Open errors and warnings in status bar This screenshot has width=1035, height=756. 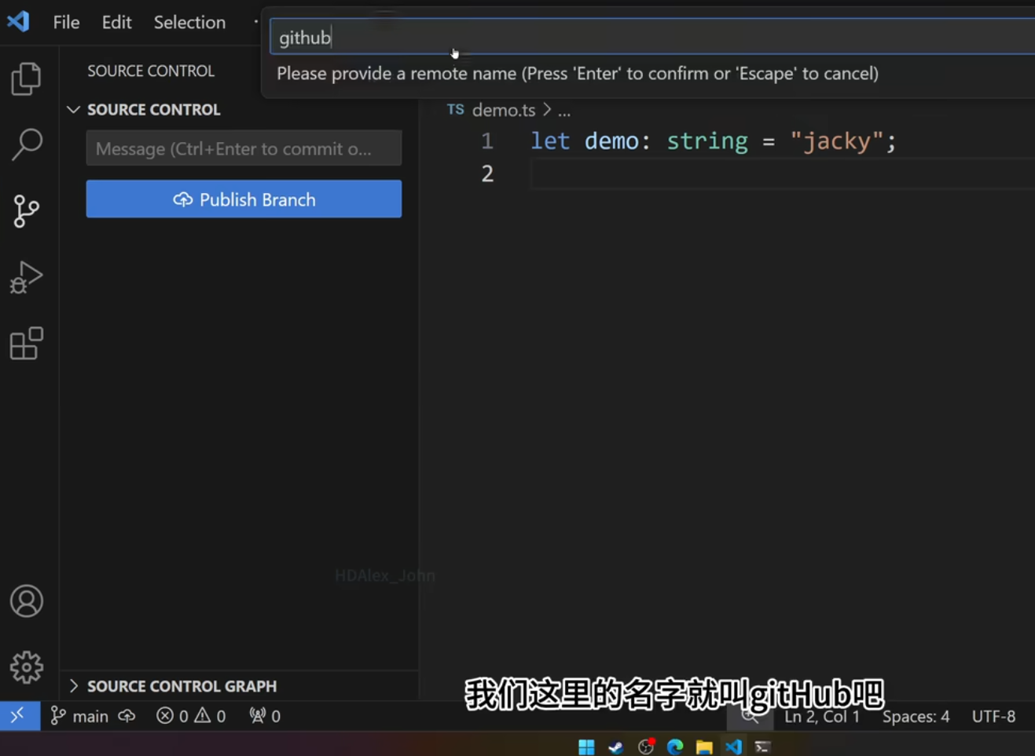point(191,716)
